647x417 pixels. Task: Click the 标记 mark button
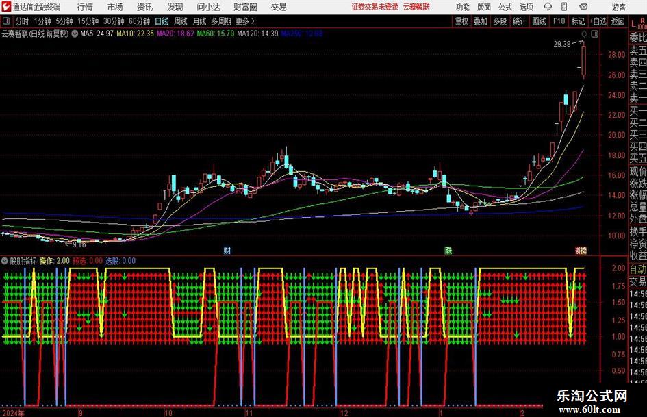578,21
